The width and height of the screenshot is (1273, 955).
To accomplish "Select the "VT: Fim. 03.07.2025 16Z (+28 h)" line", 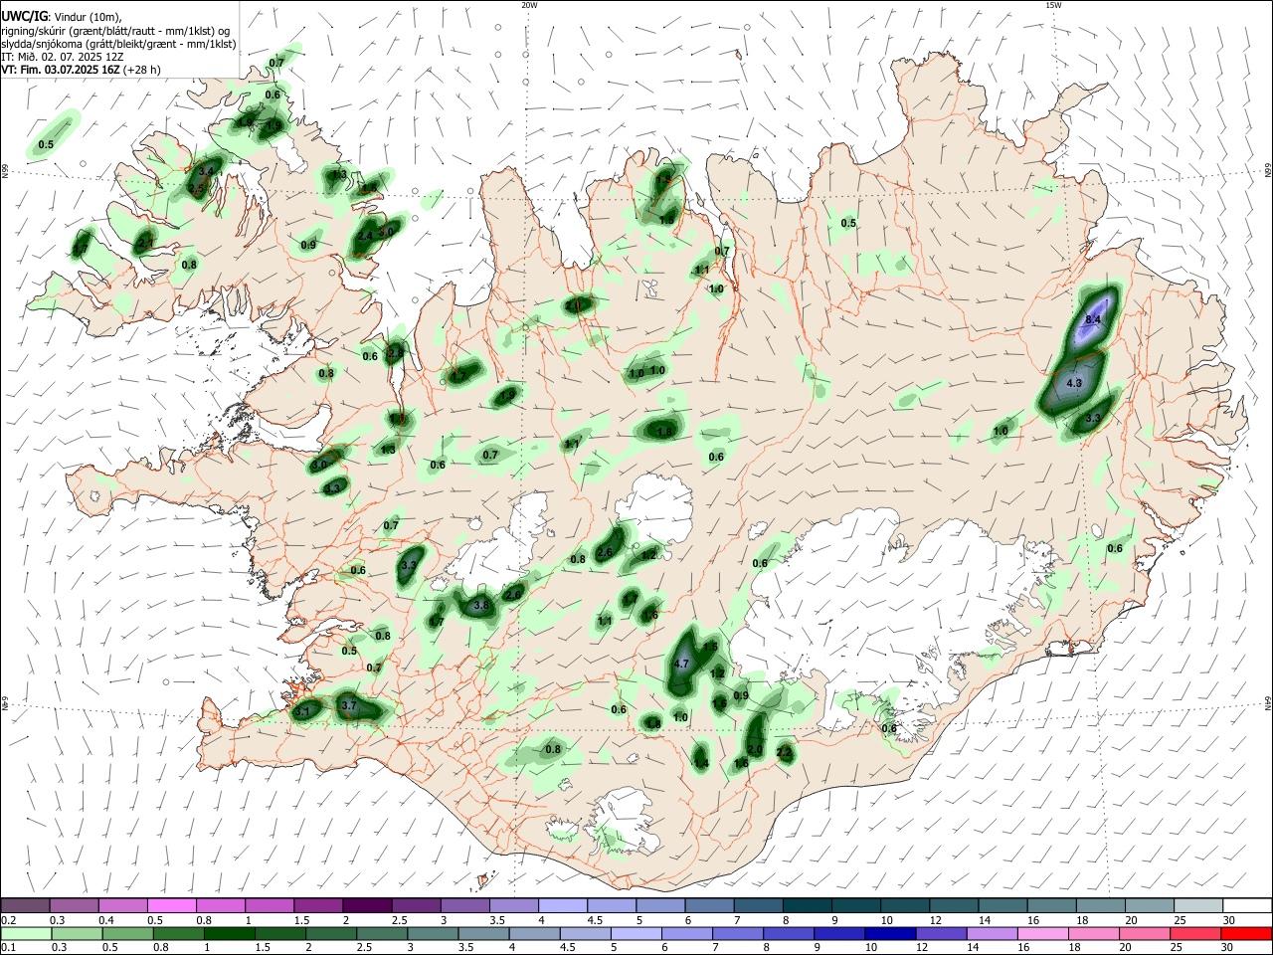I will tap(81, 70).
